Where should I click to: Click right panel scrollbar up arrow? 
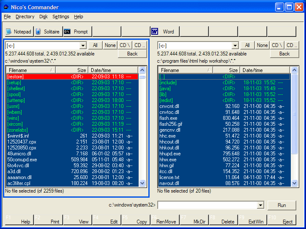294,70
